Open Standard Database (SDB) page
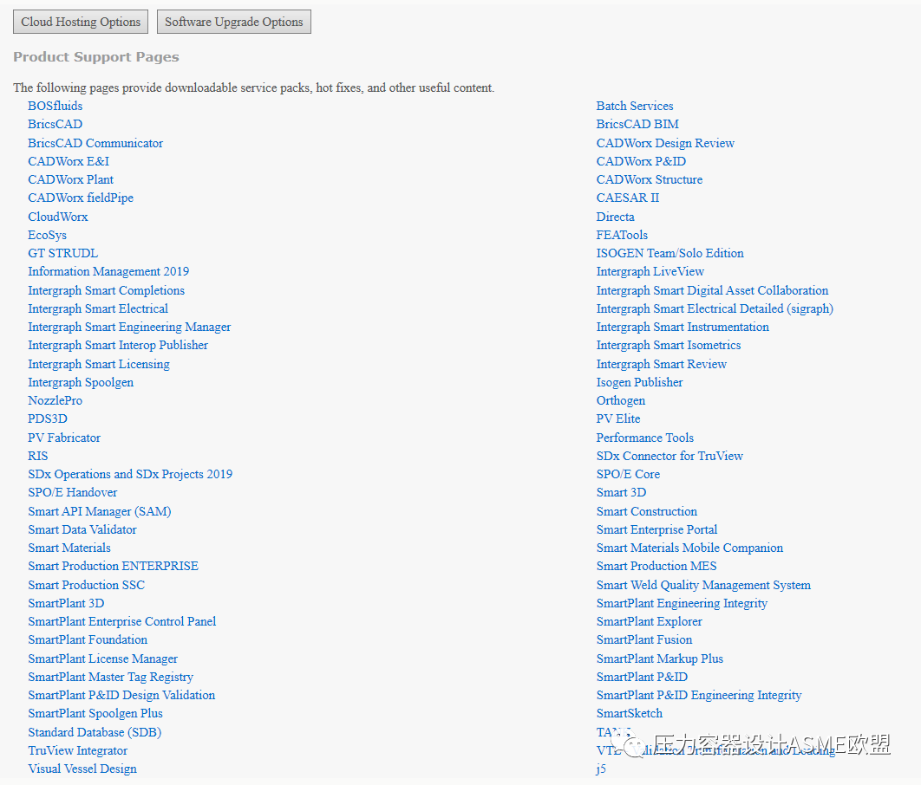The image size is (921, 785). [x=94, y=732]
